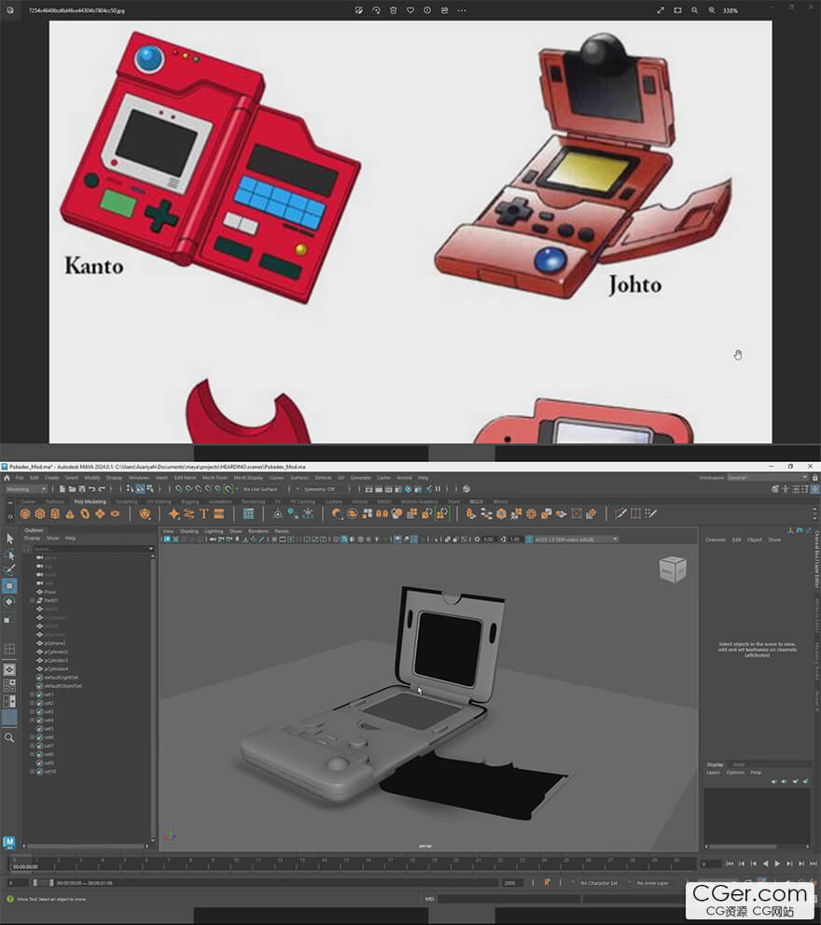
Task: Click frame 14 on the time slider
Action: 324,863
